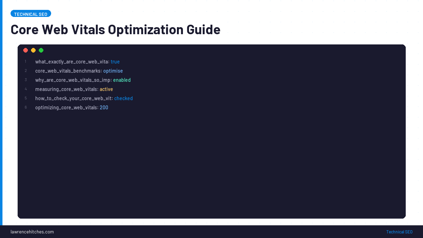Select the measuring_core_web_vitals line
Screen dimensions: 423x238
coord(66,89)
